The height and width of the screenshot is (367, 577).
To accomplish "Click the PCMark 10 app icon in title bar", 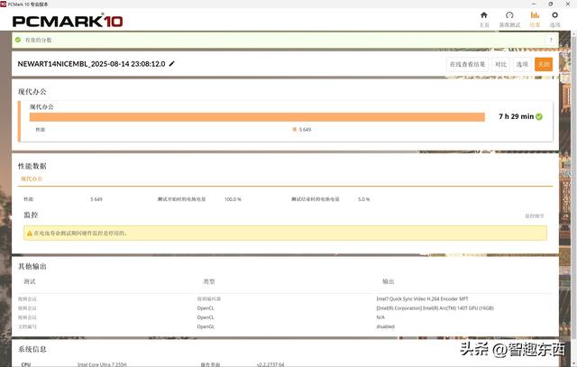I will point(4,4).
